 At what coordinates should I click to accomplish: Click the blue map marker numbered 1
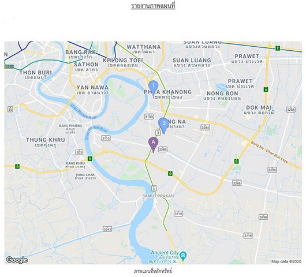tap(154, 87)
